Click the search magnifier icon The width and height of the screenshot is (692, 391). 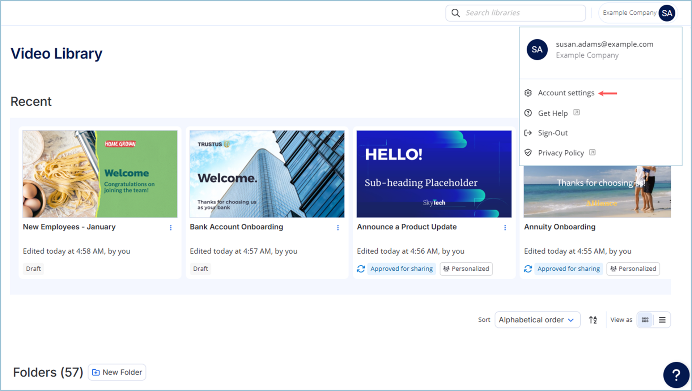(x=456, y=13)
